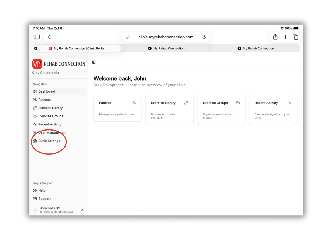Click the Exercise Groups folder icon in sidebar
The height and width of the screenshot is (251, 335).
pos(35,116)
